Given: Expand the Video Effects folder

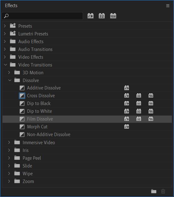Looking at the screenshot, I should 5,57.
